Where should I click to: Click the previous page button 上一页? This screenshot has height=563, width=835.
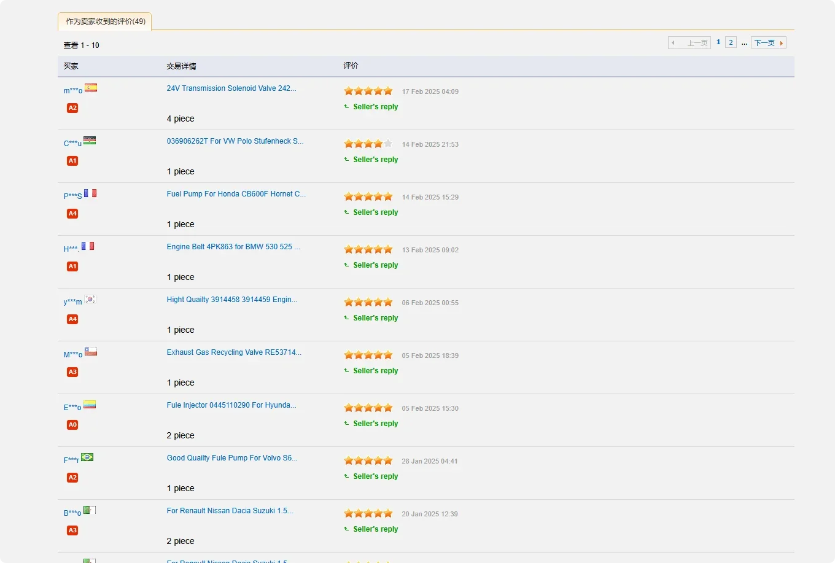coord(689,43)
